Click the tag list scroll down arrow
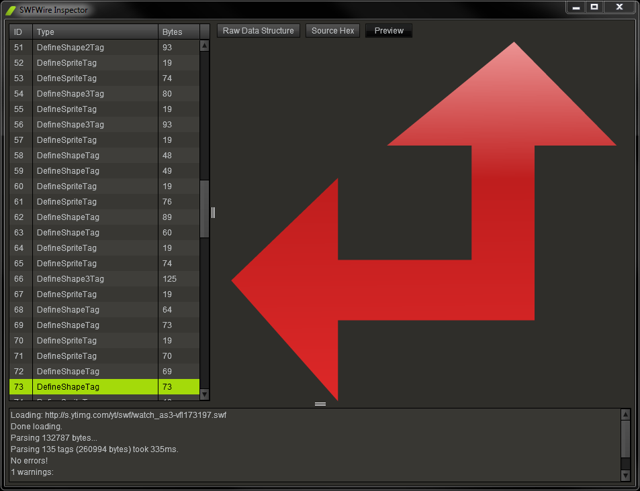 [204, 394]
